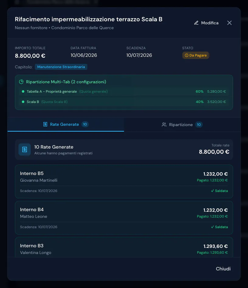This screenshot has width=248, height=288.
Task: Switch to the Rate Generate tab
Action: coord(66,124)
